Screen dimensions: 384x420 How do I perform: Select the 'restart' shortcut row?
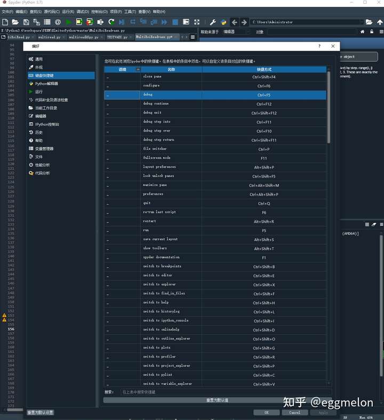coord(215,222)
